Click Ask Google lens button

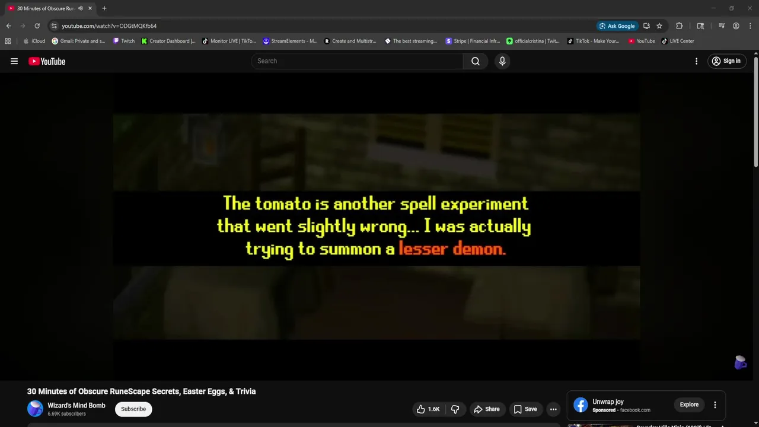617,26
